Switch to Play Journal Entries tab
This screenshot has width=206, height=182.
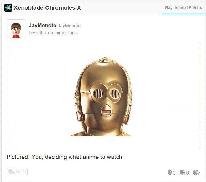pyautogui.click(x=183, y=8)
